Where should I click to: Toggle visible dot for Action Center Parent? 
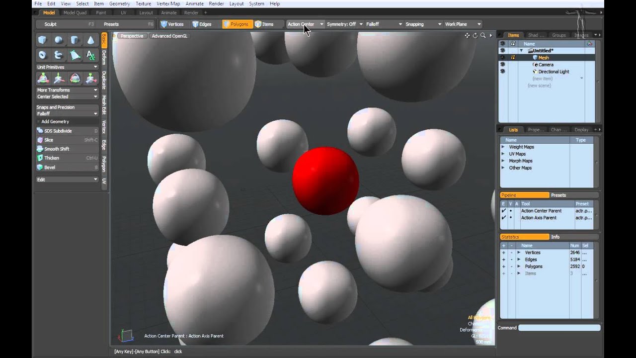pyautogui.click(x=510, y=211)
